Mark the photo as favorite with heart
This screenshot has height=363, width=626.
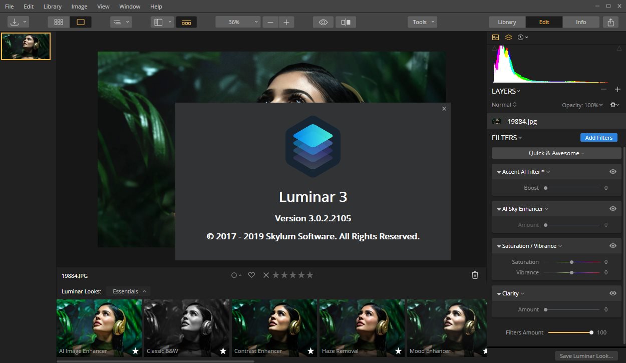[252, 275]
